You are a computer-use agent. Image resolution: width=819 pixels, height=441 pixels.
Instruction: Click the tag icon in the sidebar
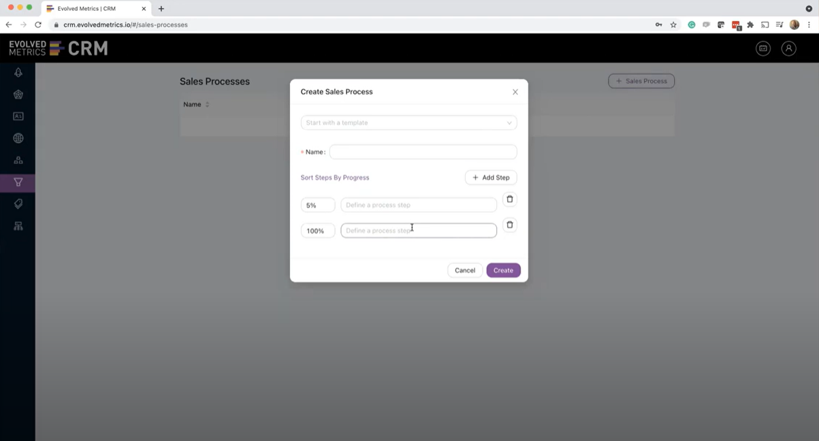tap(18, 203)
